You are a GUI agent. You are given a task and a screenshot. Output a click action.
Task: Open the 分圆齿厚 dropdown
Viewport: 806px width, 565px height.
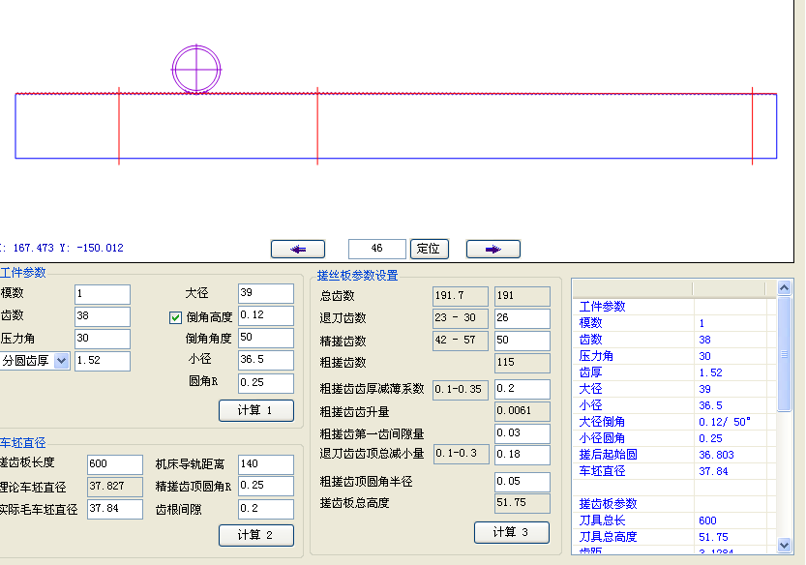coord(62,361)
